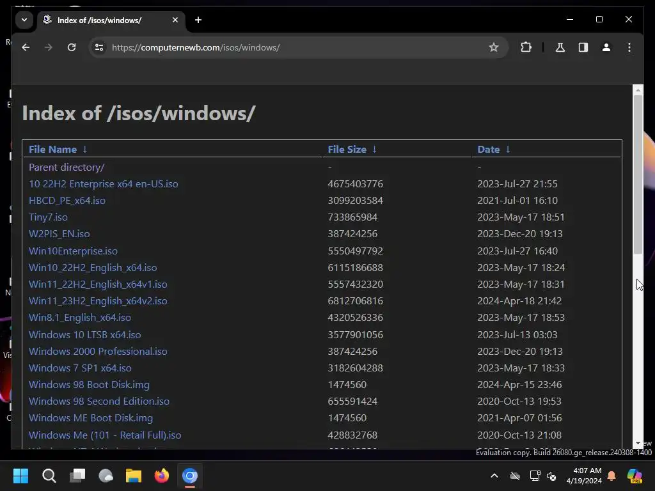The width and height of the screenshot is (655, 491).
Task: Download Windows 7 SP1 x64.iso
Action: coord(80,368)
